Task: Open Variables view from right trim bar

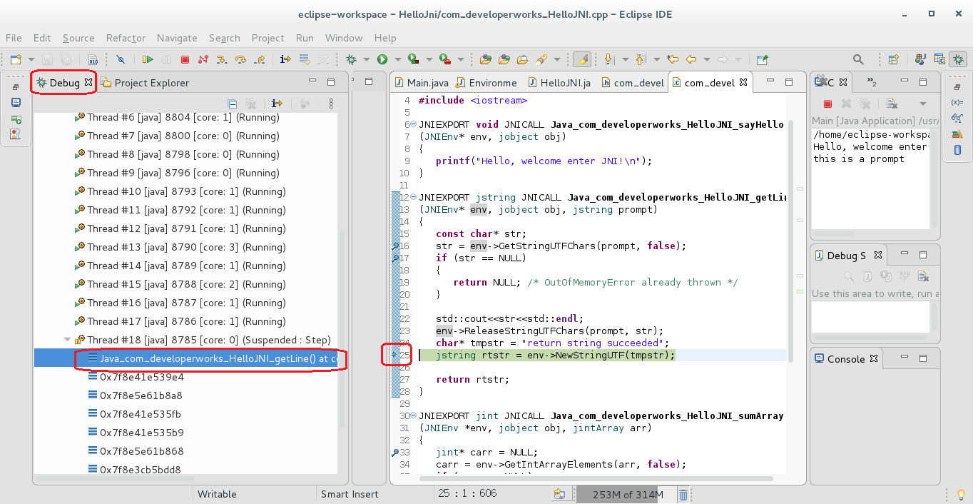Action: (957, 102)
